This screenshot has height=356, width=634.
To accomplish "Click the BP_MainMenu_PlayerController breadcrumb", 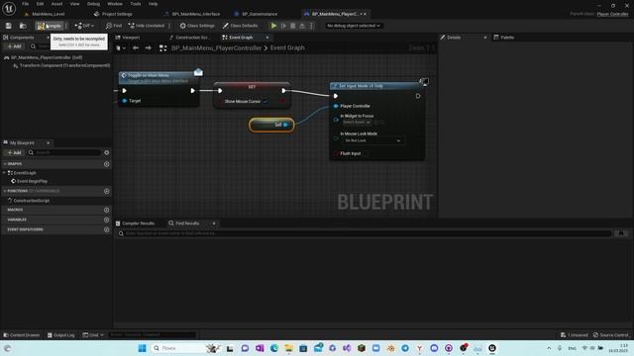I will click(216, 48).
